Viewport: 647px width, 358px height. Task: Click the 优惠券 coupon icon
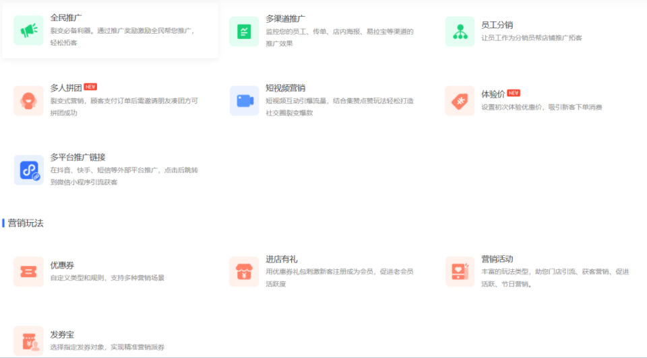28,271
